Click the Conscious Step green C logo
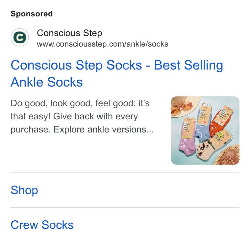This screenshot has width=250, height=242. (x=20, y=37)
